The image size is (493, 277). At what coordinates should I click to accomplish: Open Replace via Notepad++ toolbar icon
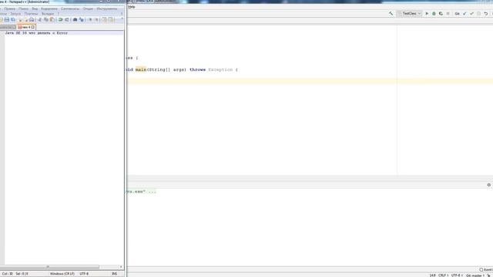click(x=82, y=19)
